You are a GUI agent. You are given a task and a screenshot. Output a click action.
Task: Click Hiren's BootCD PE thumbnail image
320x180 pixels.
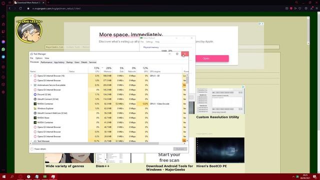(x=220, y=150)
